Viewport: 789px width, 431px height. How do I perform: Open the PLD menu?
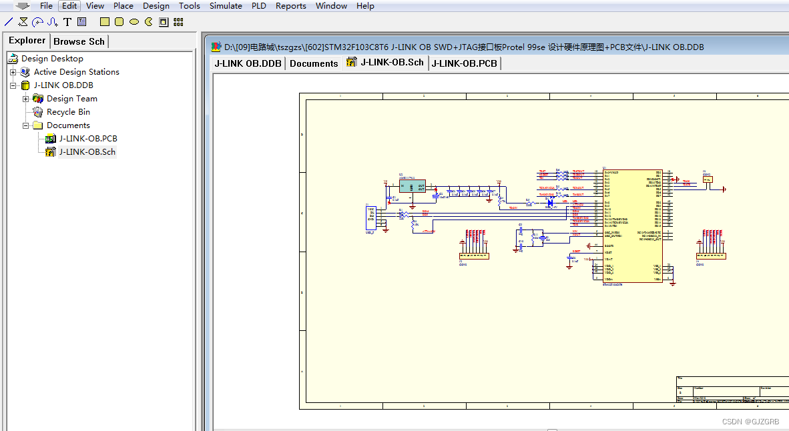click(258, 6)
